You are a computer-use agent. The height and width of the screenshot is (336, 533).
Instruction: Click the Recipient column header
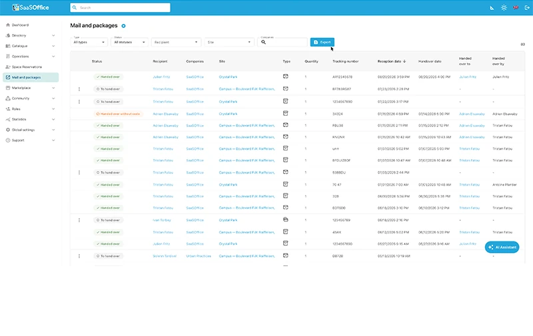point(160,61)
